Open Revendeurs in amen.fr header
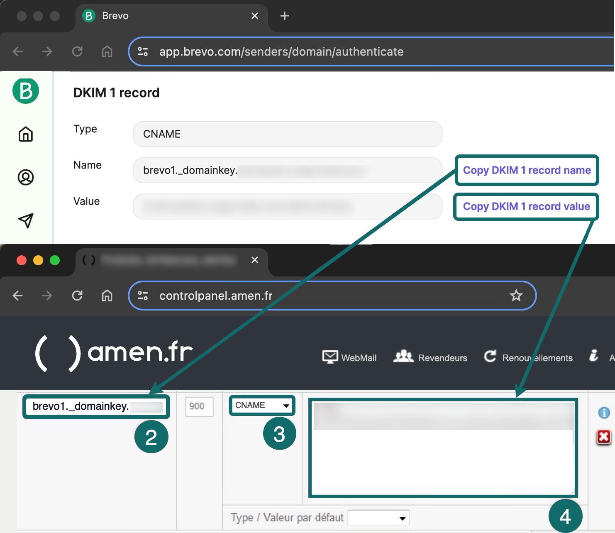615x533 pixels. tap(430, 357)
